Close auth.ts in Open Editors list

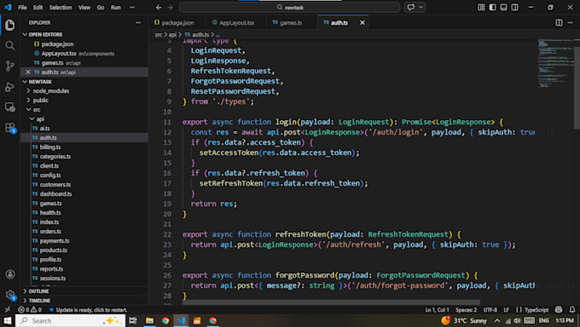[x=28, y=72]
